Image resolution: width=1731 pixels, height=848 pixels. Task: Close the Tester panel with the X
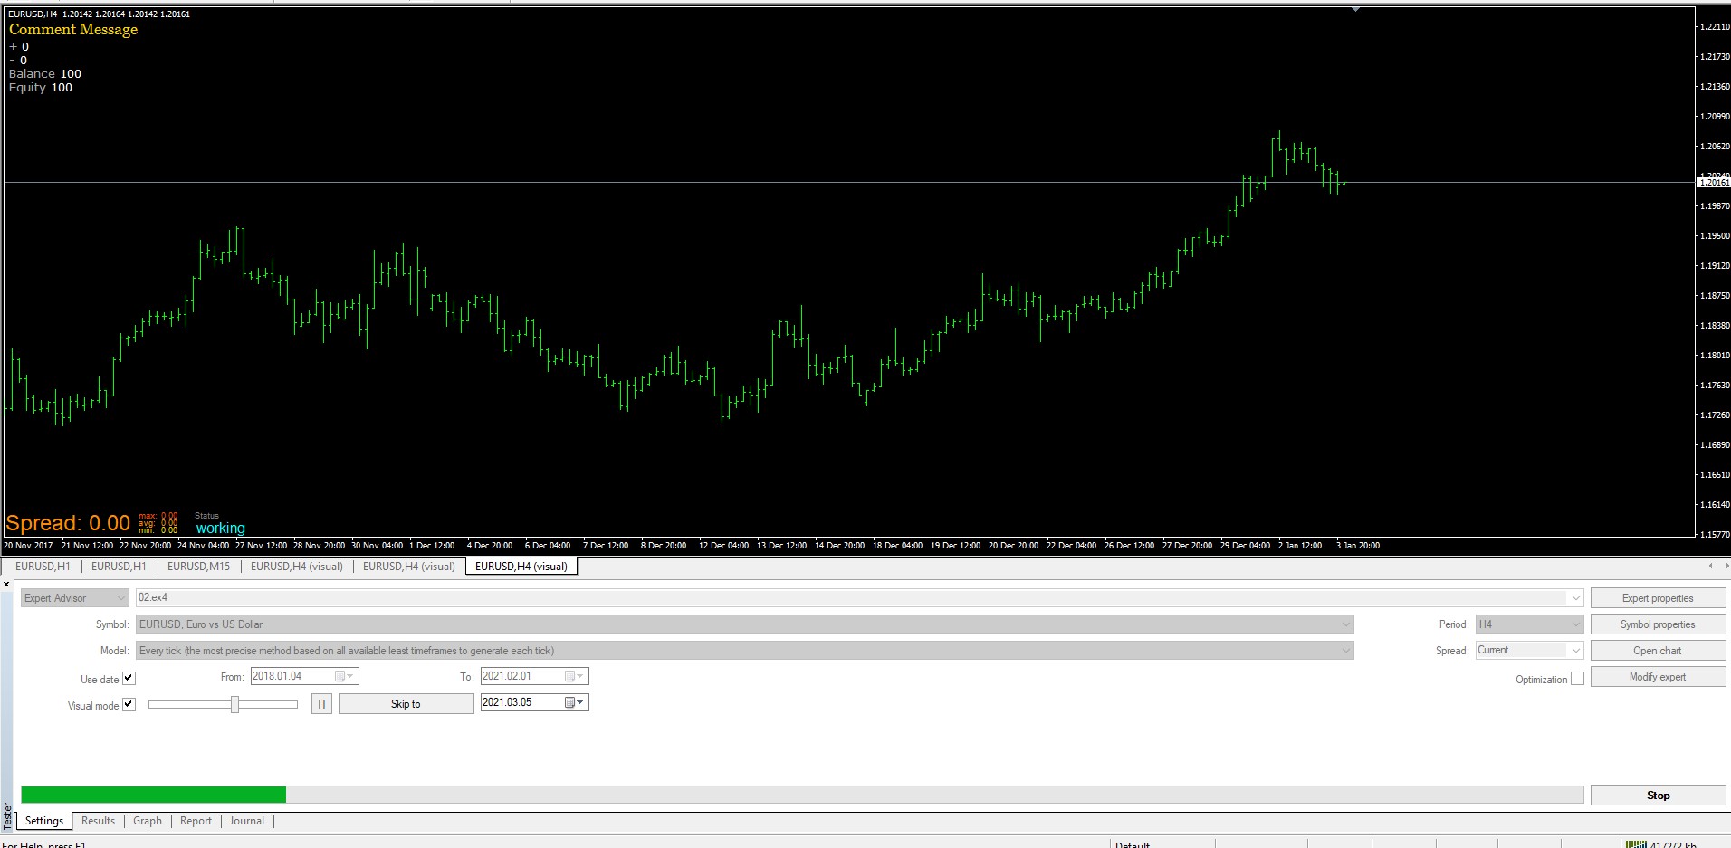[6, 585]
